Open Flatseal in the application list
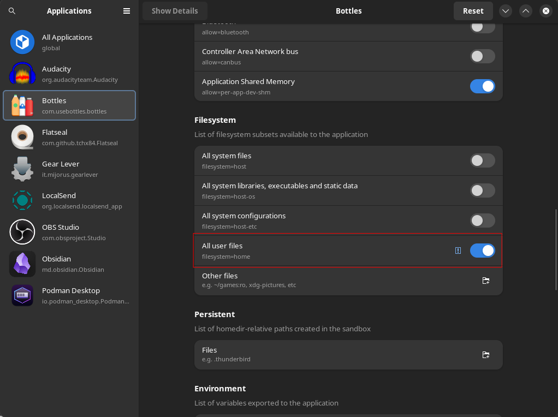558x417 pixels. pos(69,137)
